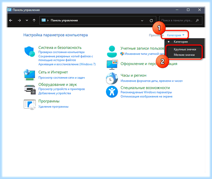
Task: Click the Control Panel title bar icon
Action: coord(10,10)
